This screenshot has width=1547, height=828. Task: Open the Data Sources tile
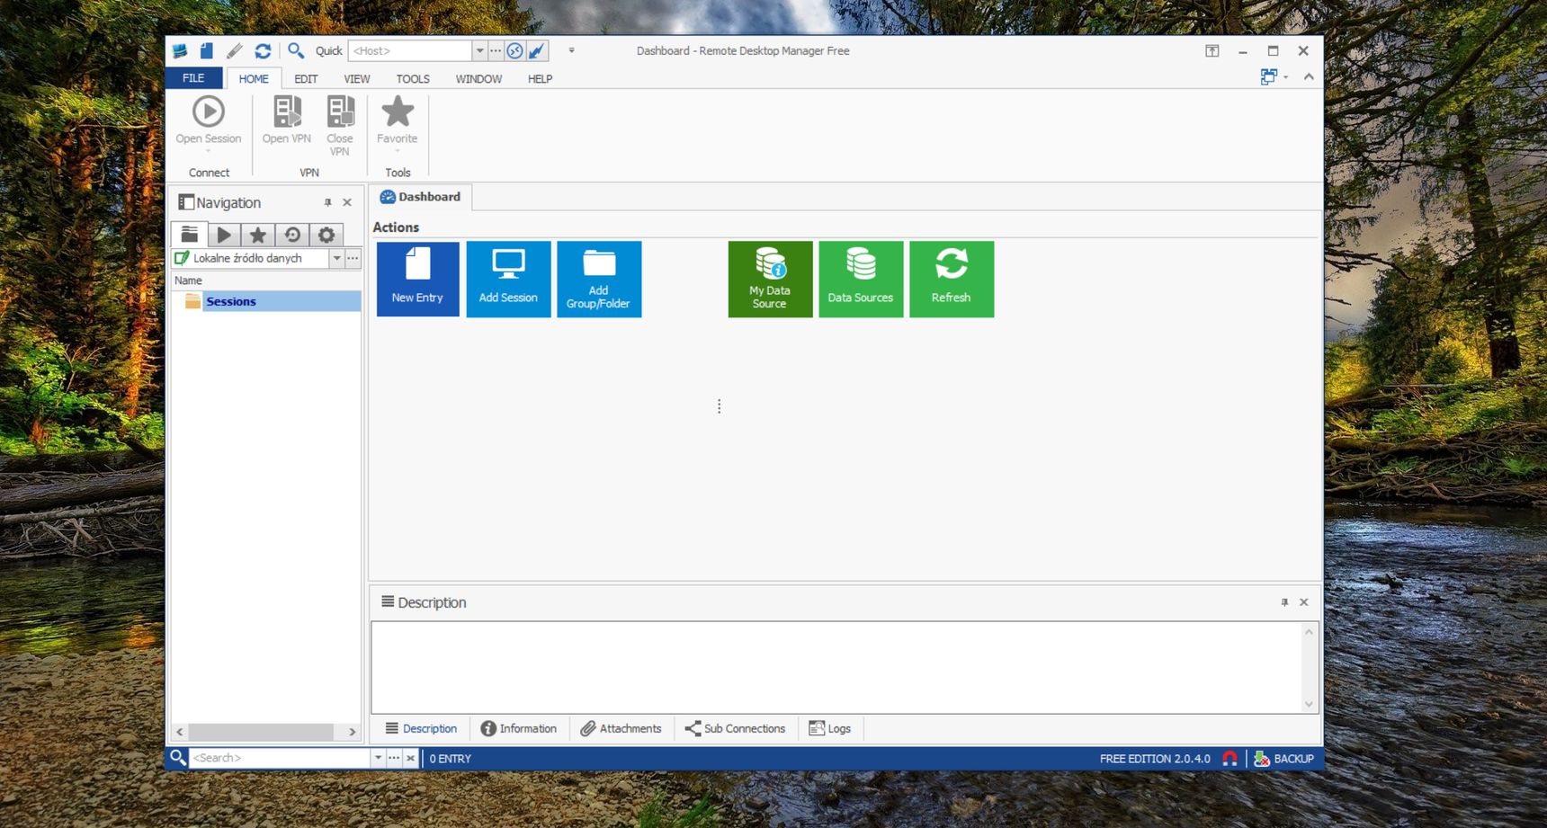point(861,279)
